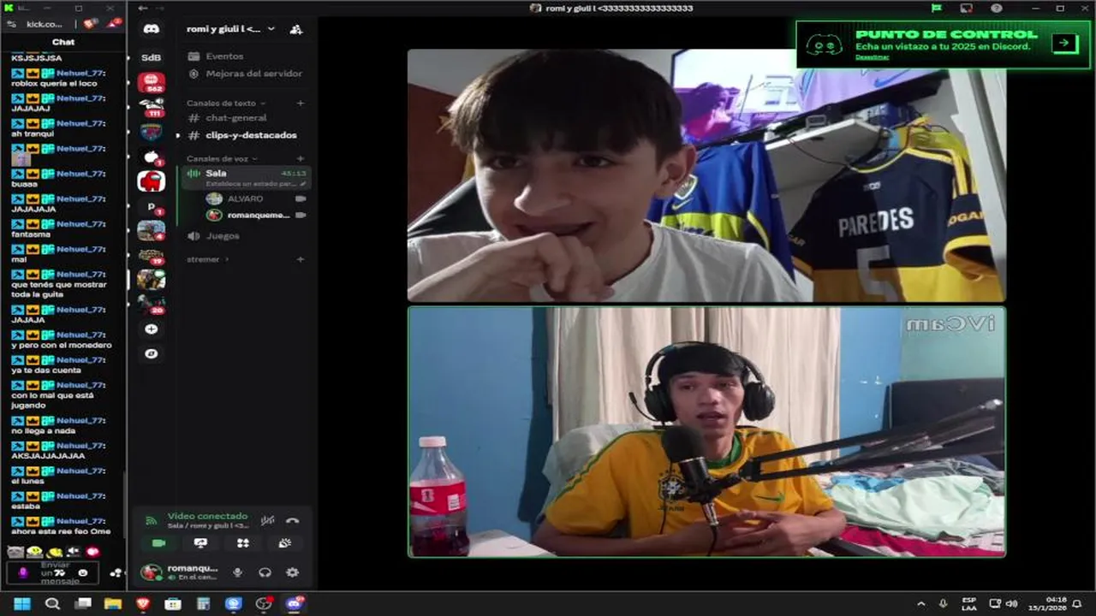Share your screen

pos(200,542)
